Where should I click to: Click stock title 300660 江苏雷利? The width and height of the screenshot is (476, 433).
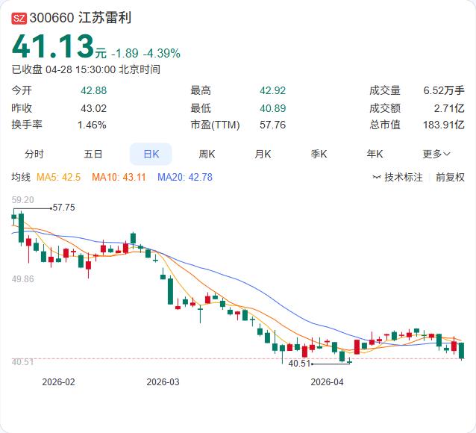pyautogui.click(x=81, y=18)
